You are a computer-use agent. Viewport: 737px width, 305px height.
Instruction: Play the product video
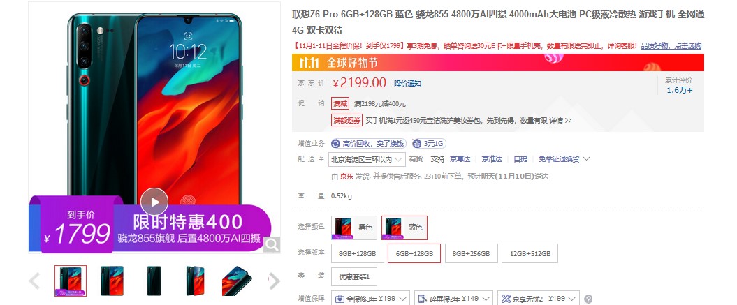point(154,202)
